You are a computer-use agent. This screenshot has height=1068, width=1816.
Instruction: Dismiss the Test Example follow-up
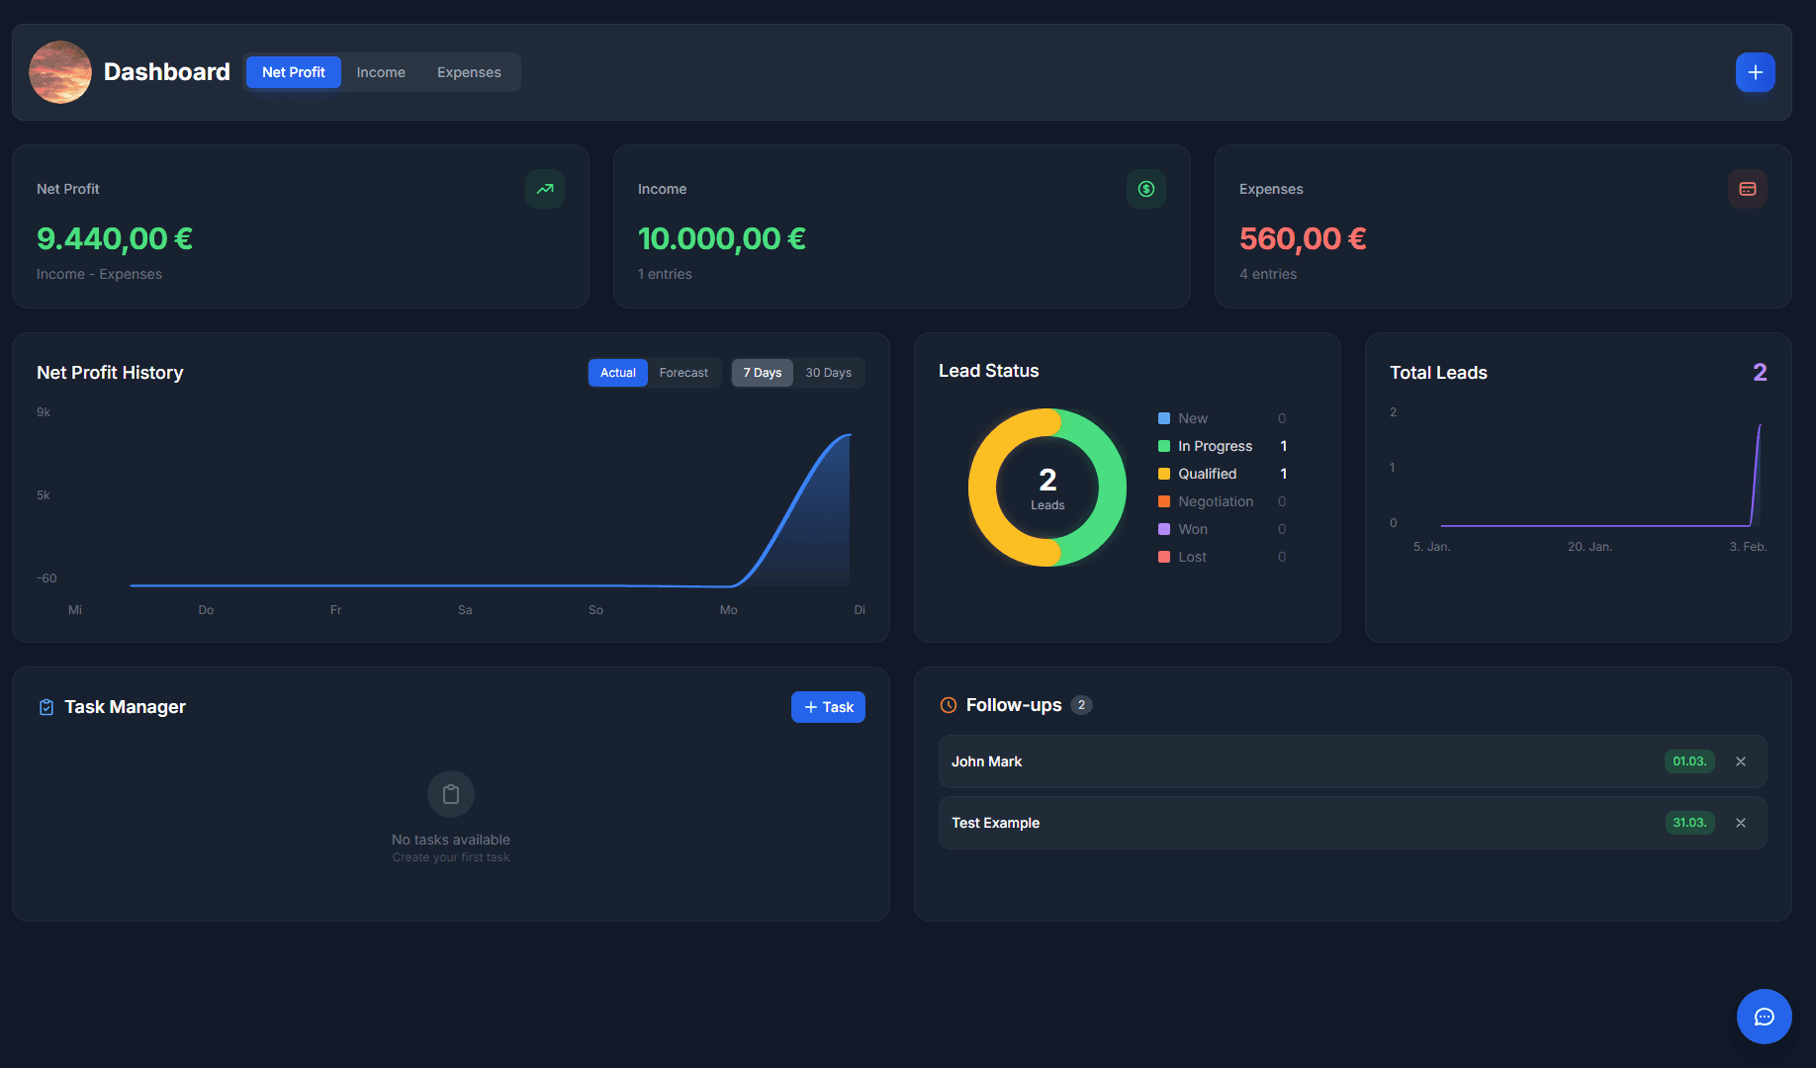(x=1741, y=823)
